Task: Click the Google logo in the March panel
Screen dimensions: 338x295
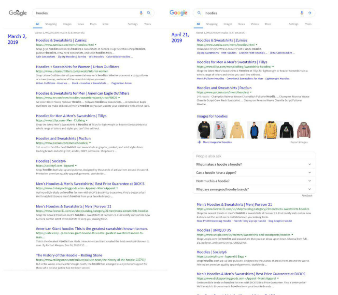Action: pos(18,13)
